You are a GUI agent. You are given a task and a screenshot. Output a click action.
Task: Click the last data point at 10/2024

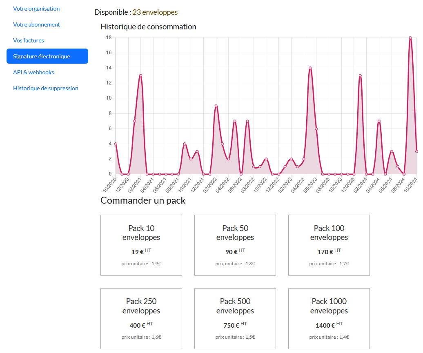(416, 151)
